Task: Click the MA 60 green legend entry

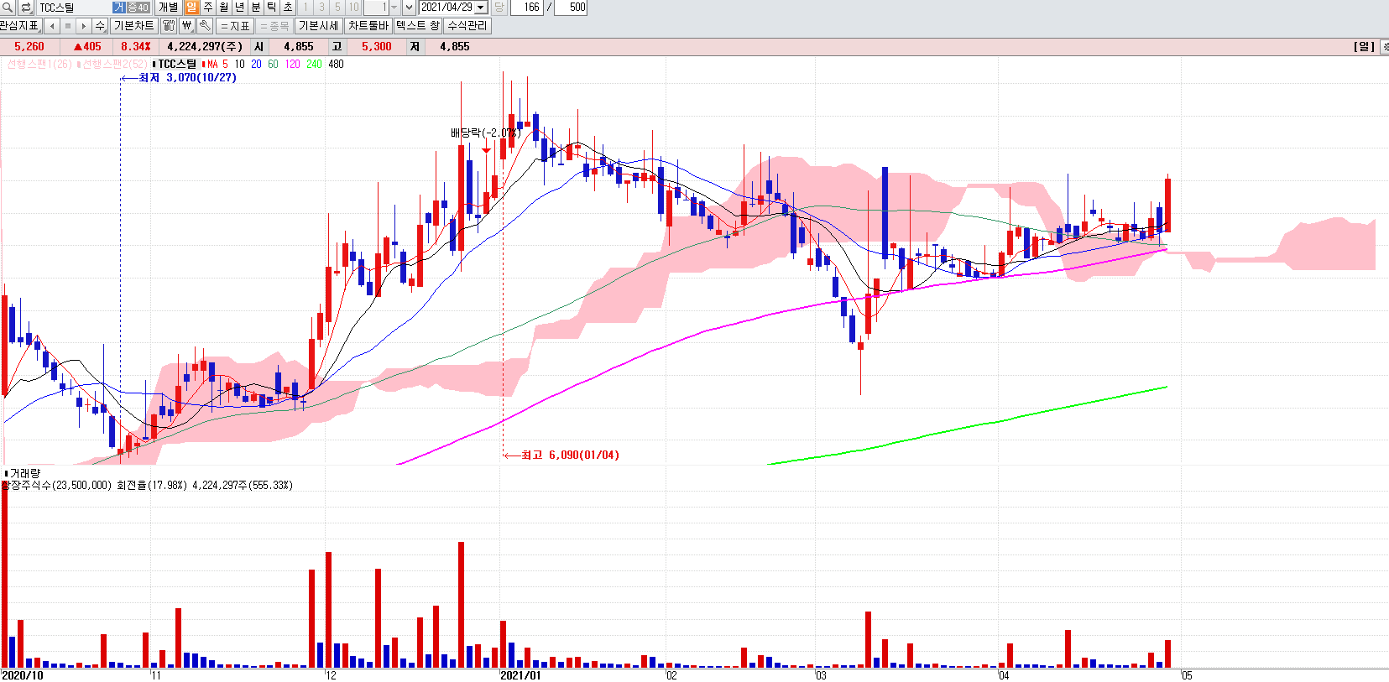Action: 273,65
